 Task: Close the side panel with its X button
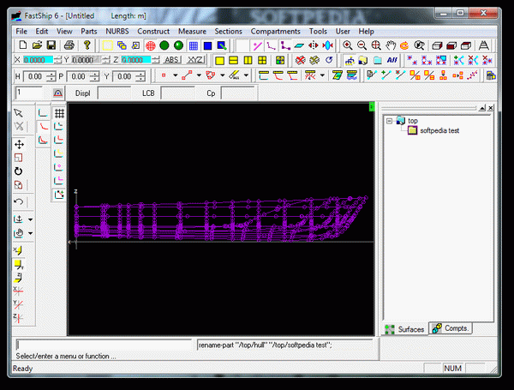point(490,108)
